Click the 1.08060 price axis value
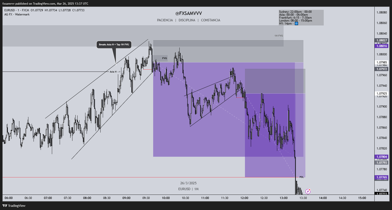The image size is (392, 210). 382,23
